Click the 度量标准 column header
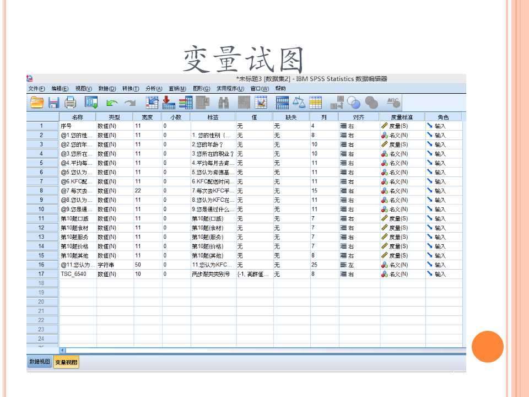This screenshot has height=397, width=529. 402,117
